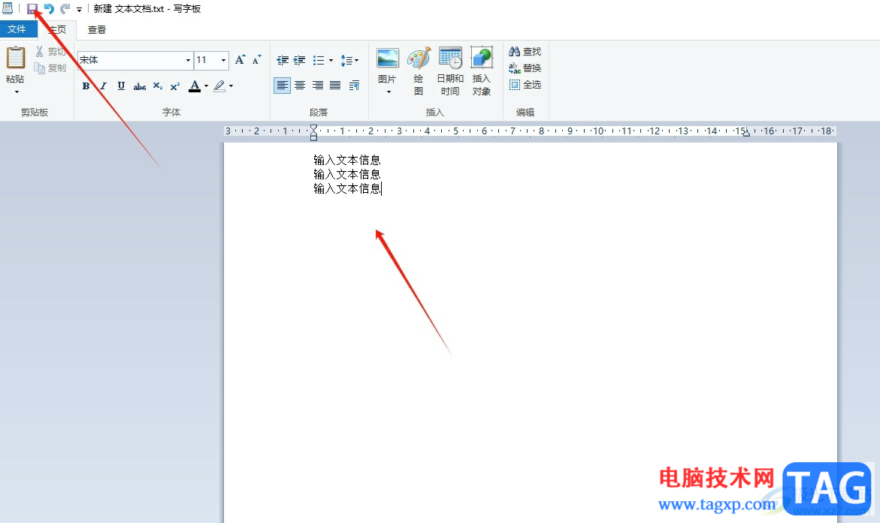
Task: Toggle italic formatting
Action: pos(103,86)
